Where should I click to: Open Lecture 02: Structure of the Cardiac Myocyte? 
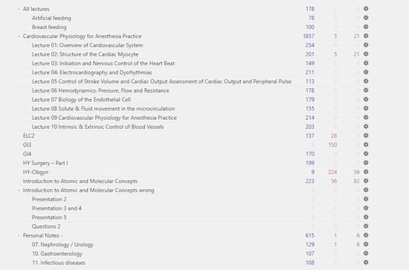pos(85,54)
